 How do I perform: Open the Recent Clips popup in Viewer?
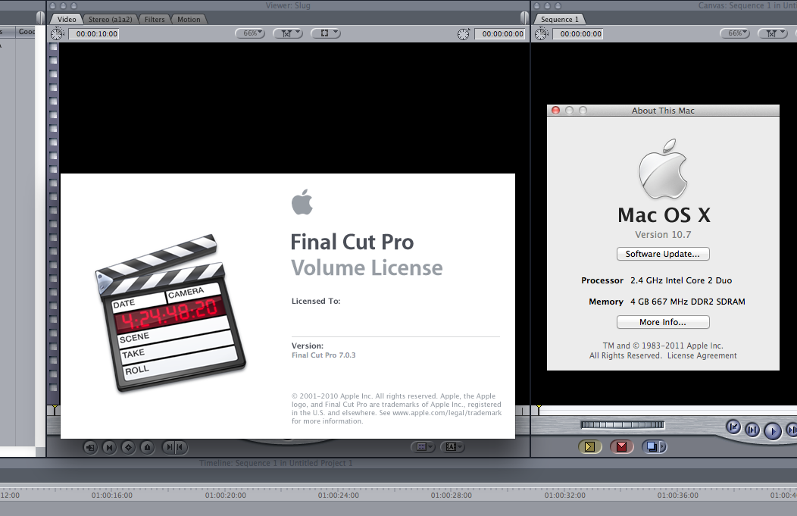tap(423, 447)
